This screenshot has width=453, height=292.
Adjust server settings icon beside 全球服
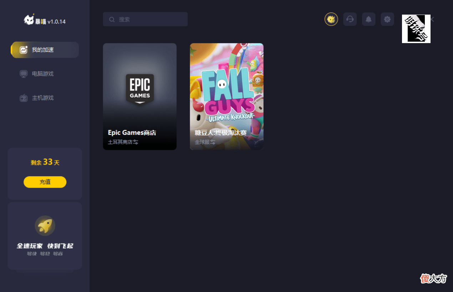[x=213, y=142]
